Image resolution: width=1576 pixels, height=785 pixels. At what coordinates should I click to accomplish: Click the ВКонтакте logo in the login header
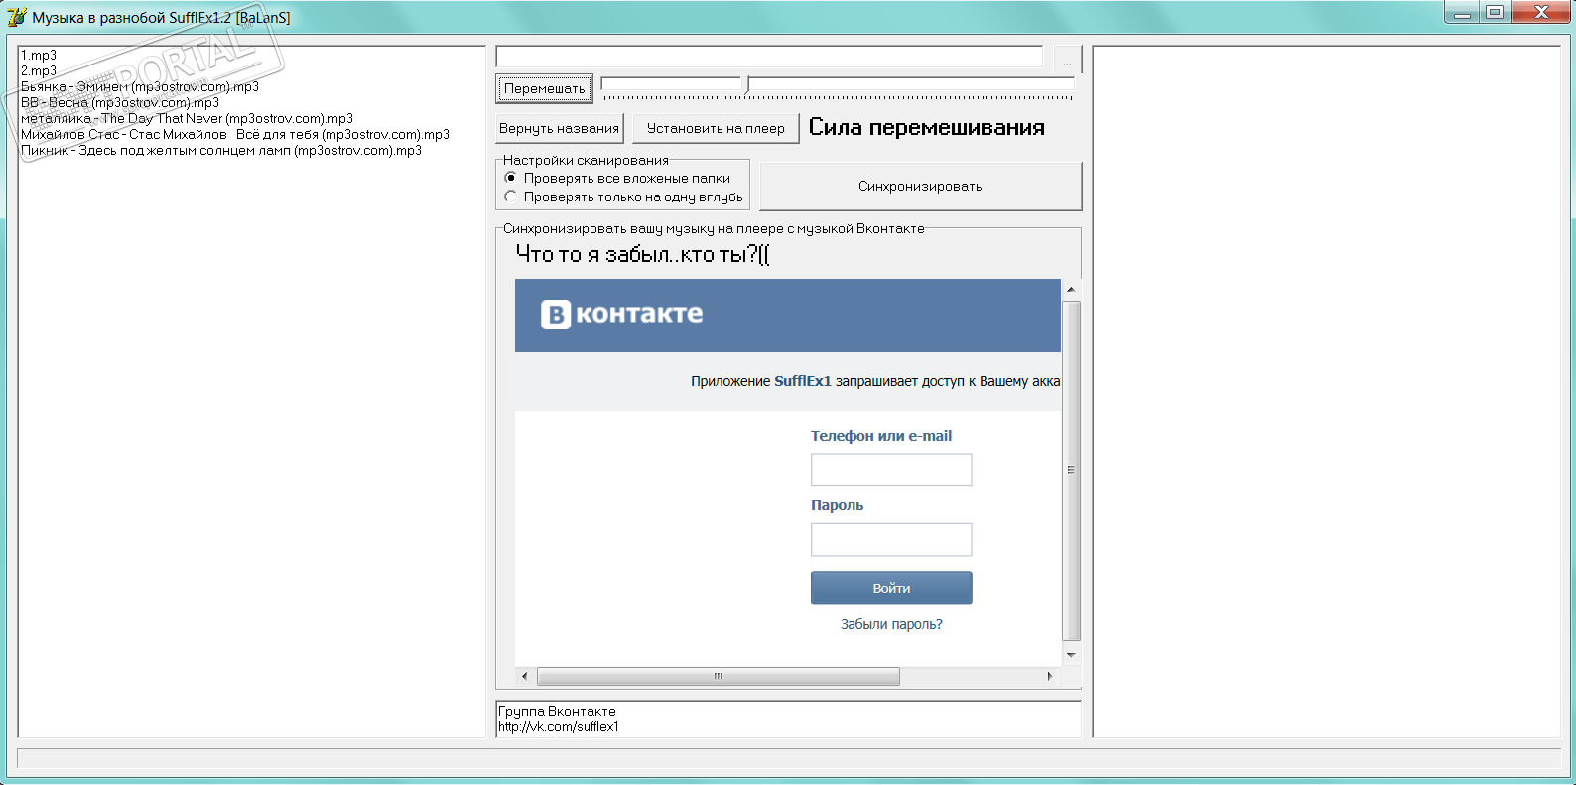click(621, 315)
